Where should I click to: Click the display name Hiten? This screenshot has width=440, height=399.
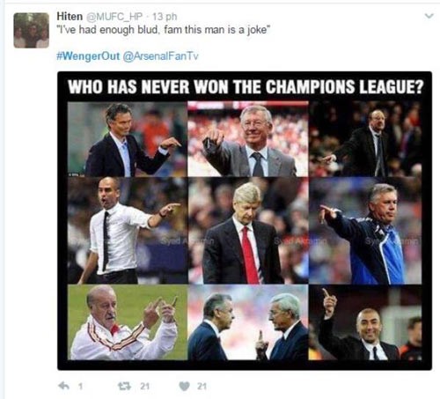(x=70, y=17)
